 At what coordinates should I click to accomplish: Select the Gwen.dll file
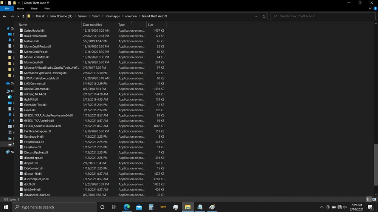[x=29, y=110]
